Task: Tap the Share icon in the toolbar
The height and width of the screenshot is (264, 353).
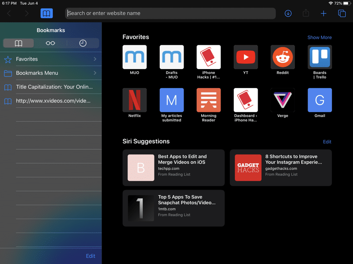Action: 306,14
